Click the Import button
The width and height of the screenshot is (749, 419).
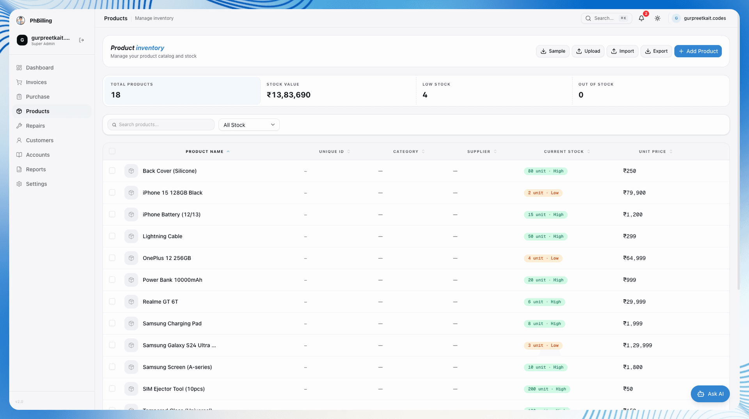point(622,51)
